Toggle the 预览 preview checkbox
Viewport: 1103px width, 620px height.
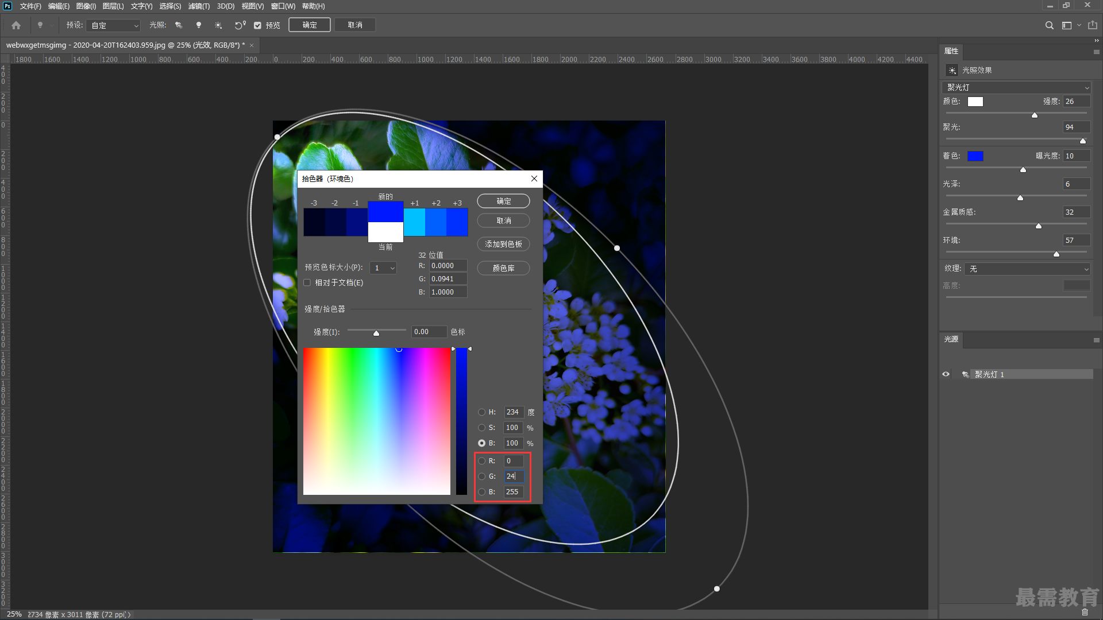(x=258, y=25)
